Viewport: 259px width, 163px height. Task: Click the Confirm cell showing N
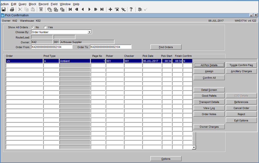[x=187, y=61]
